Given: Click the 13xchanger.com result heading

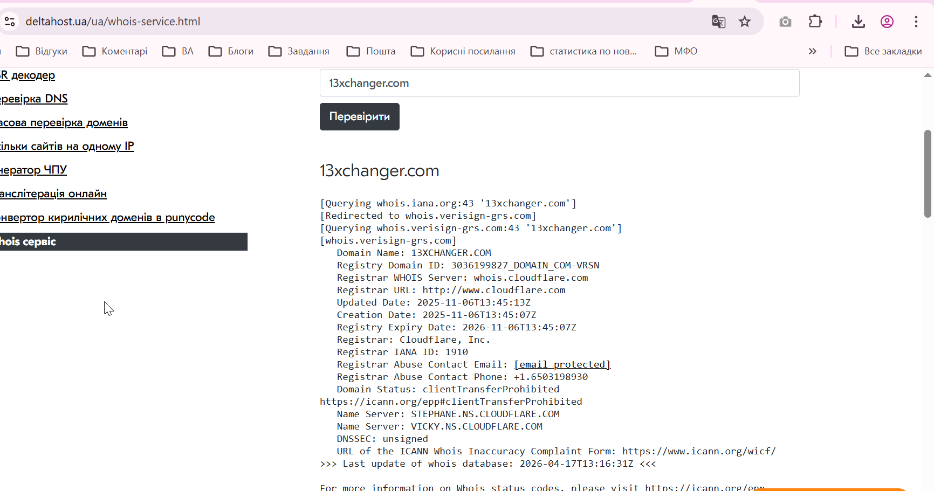Looking at the screenshot, I should (380, 171).
